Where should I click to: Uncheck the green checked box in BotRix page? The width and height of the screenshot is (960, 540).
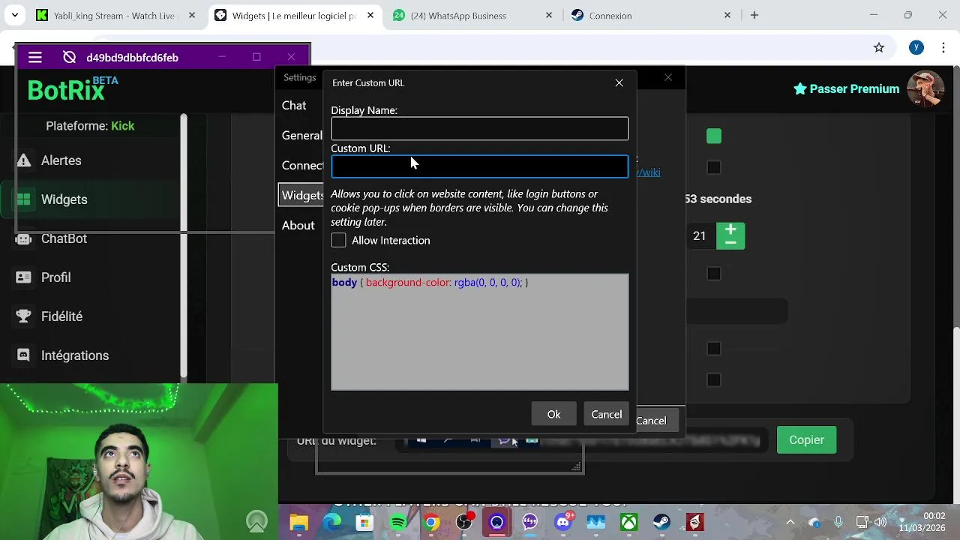tap(714, 136)
